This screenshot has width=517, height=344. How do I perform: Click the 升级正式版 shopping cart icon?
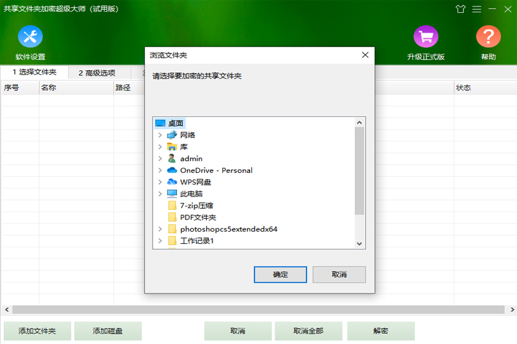(426, 37)
